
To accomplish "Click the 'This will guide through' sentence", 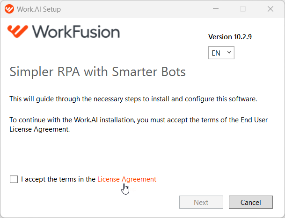I will tap(133, 99).
